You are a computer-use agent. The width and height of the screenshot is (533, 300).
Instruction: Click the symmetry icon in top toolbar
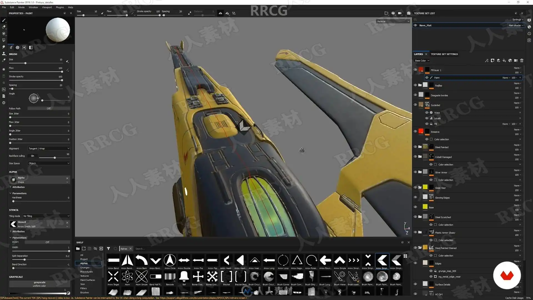pos(220,13)
